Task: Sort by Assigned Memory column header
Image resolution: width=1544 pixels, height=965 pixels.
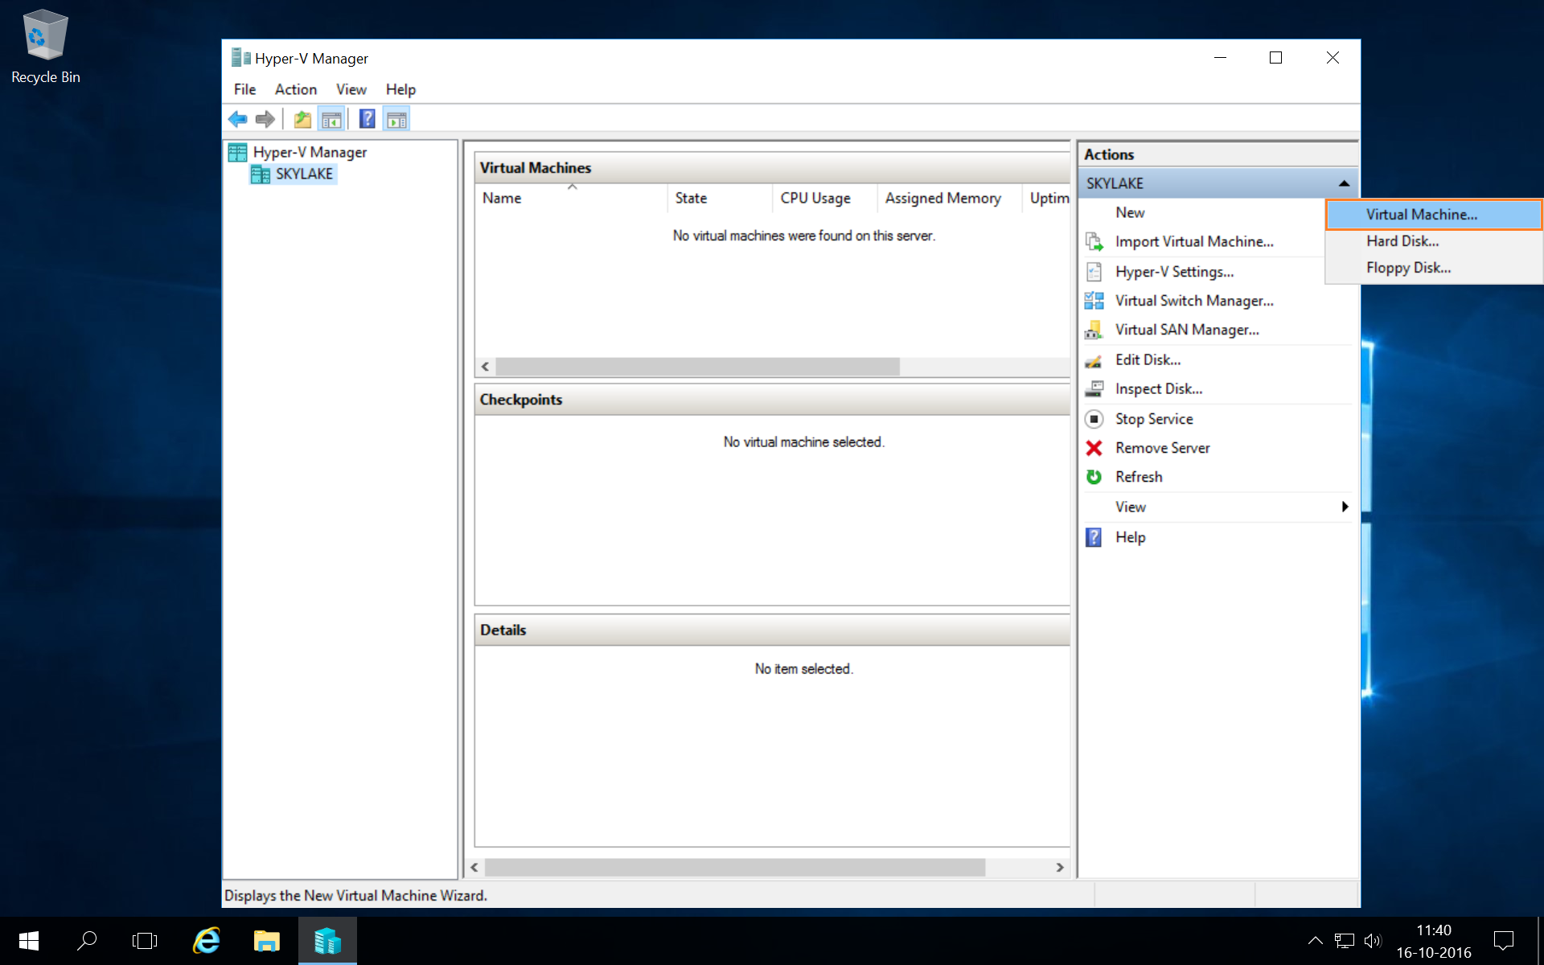Action: click(950, 198)
